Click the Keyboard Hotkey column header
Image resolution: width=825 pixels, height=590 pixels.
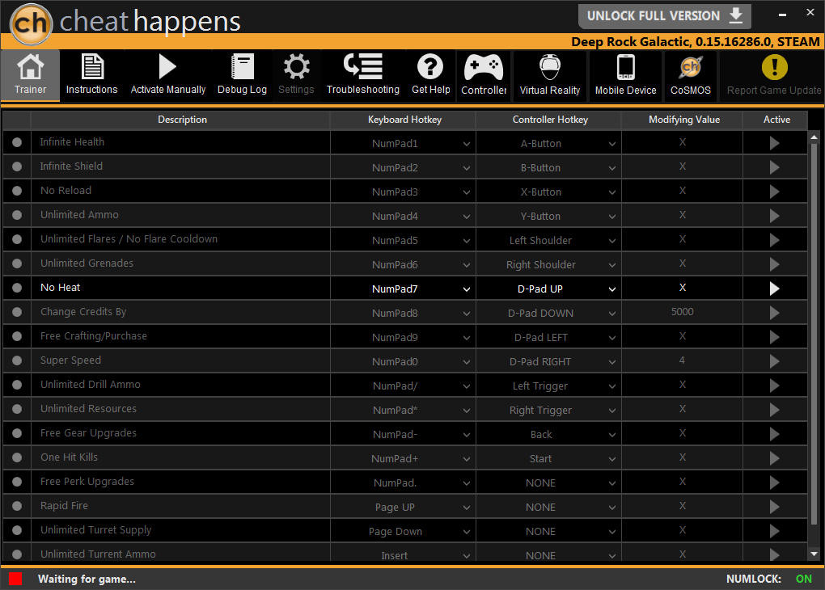coord(404,120)
